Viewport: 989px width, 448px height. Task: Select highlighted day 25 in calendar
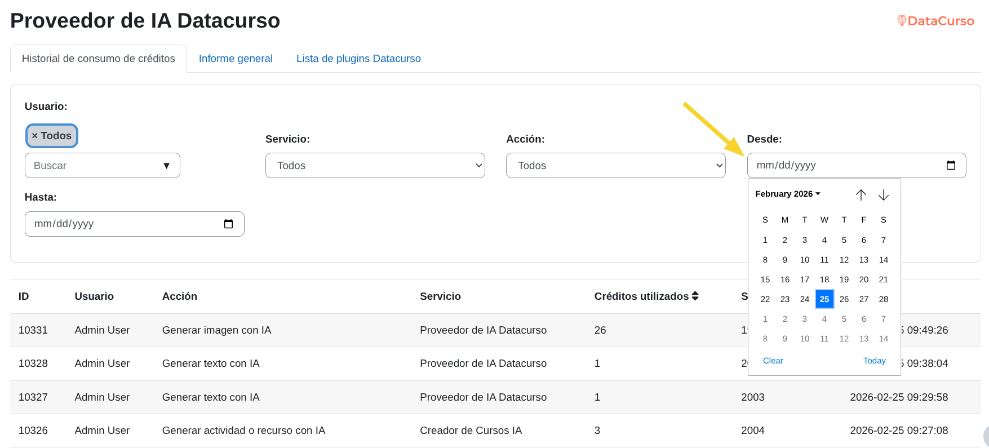tap(824, 299)
